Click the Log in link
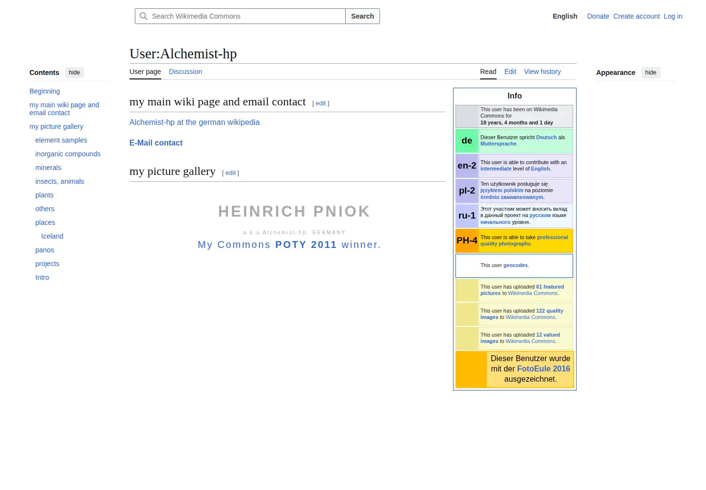 (673, 16)
